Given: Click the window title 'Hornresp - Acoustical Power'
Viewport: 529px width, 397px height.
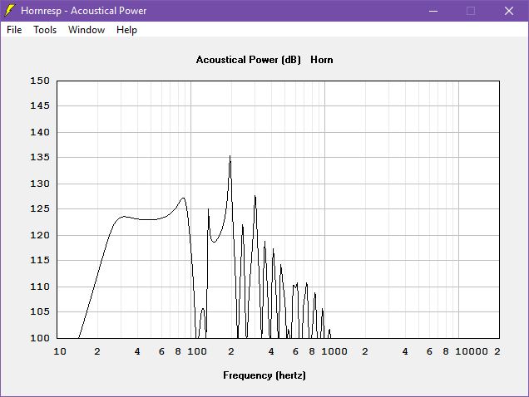Looking at the screenshot, I should tap(84, 11).
